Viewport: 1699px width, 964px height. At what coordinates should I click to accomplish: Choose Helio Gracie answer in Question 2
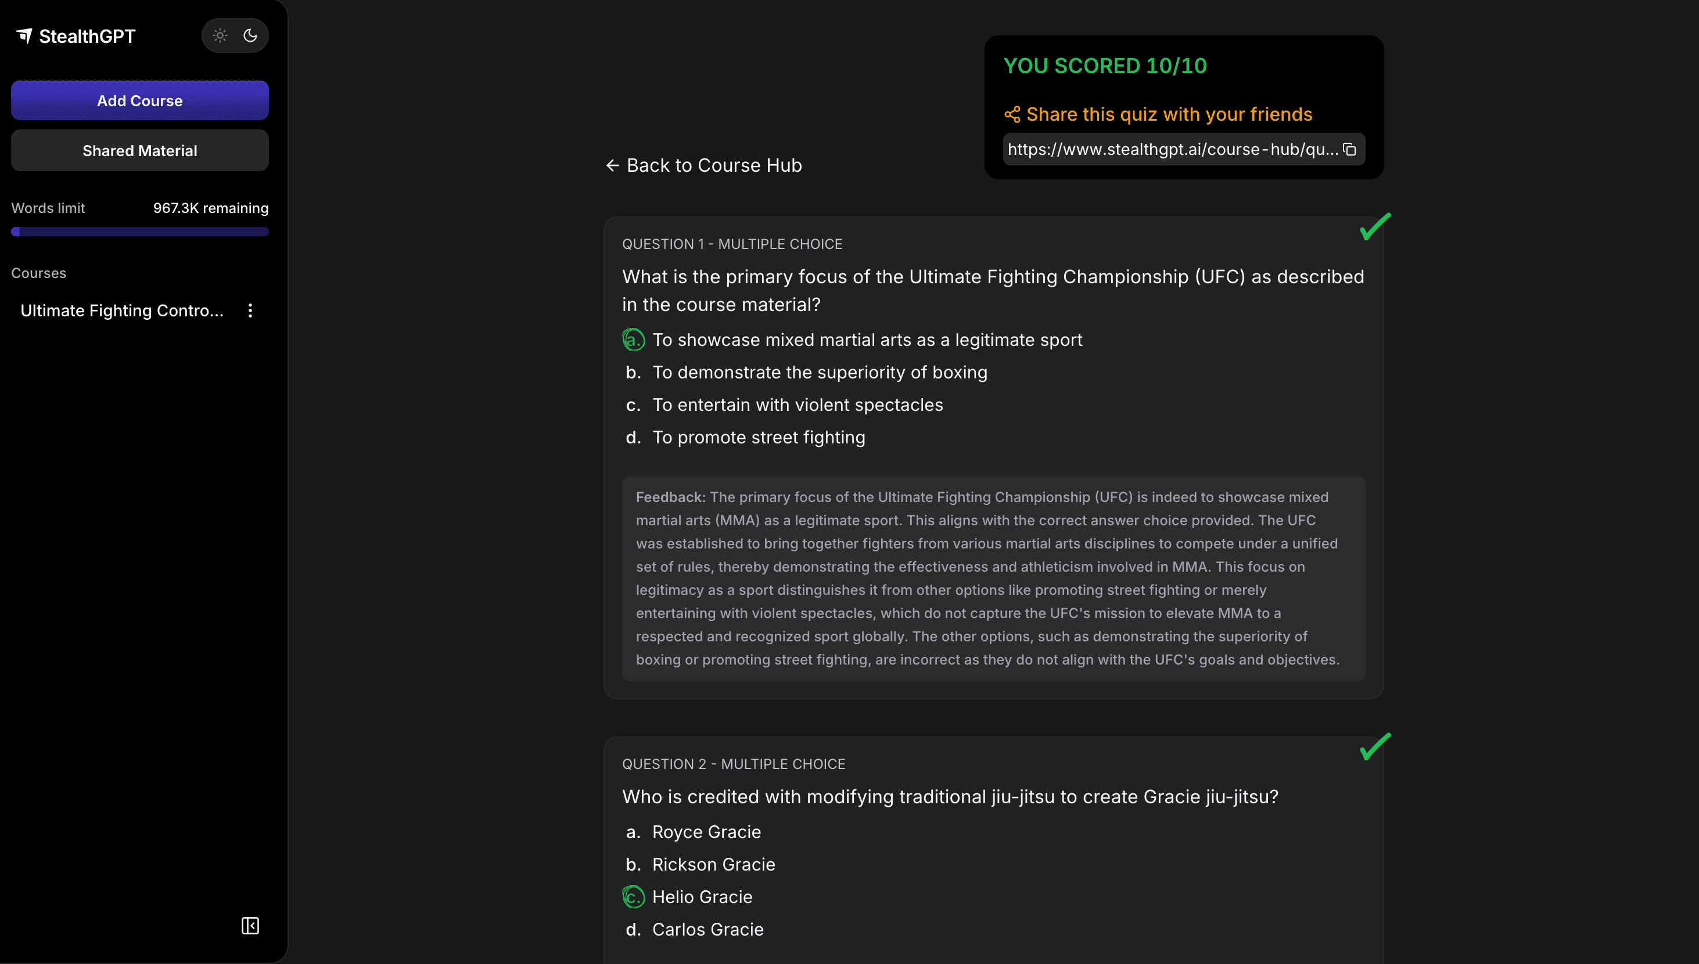point(702,897)
